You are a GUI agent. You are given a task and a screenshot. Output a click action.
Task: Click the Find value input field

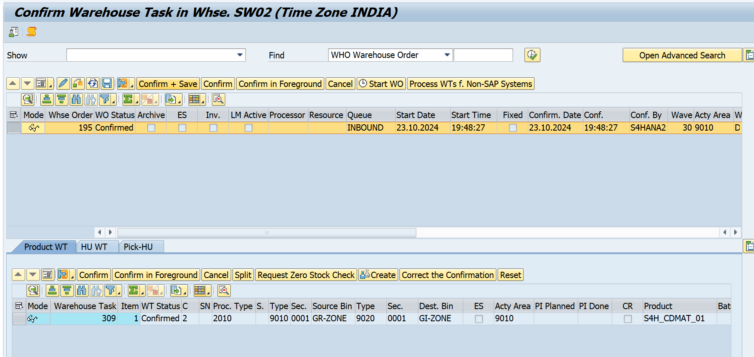tap(483, 55)
